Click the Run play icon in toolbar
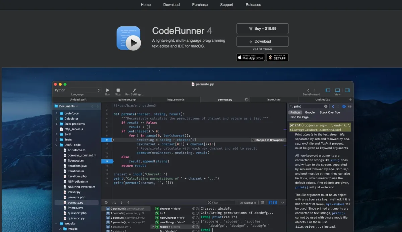 tap(108, 90)
